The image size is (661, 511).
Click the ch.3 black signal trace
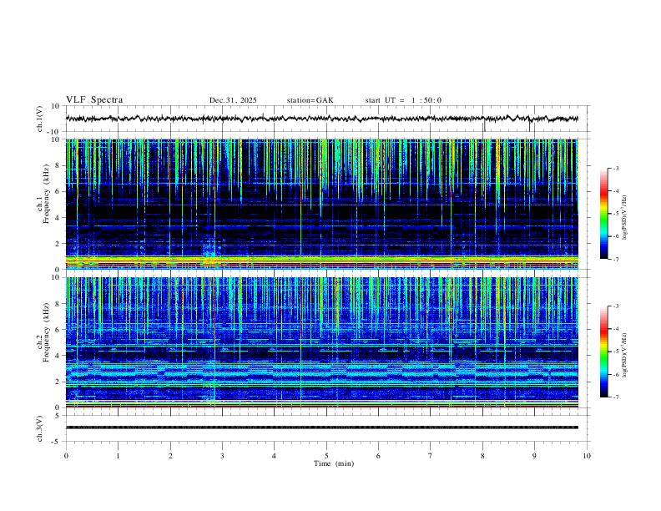click(321, 428)
